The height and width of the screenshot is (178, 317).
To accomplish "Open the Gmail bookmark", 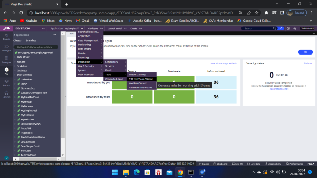I will pos(82,21).
